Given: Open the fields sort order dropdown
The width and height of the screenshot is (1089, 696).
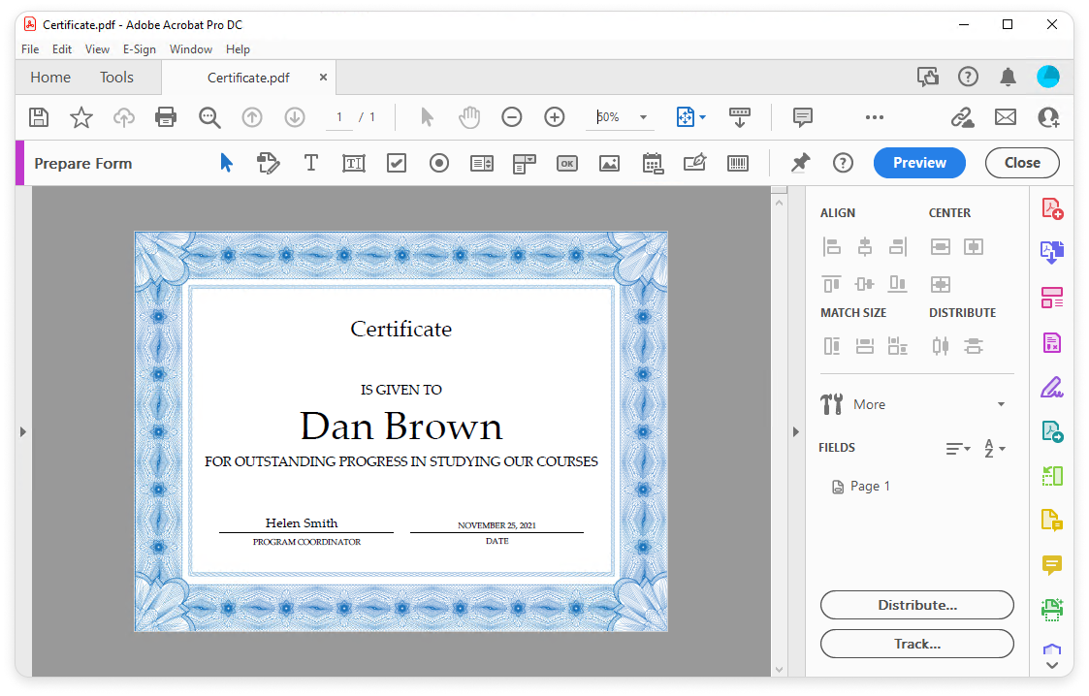Looking at the screenshot, I should 995,448.
